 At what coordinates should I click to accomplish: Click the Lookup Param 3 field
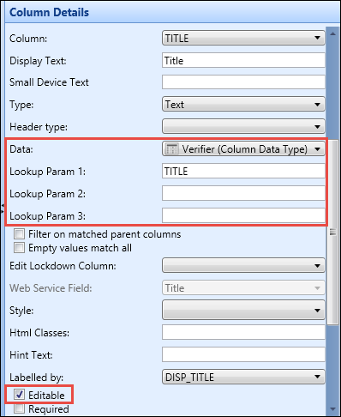click(x=243, y=215)
